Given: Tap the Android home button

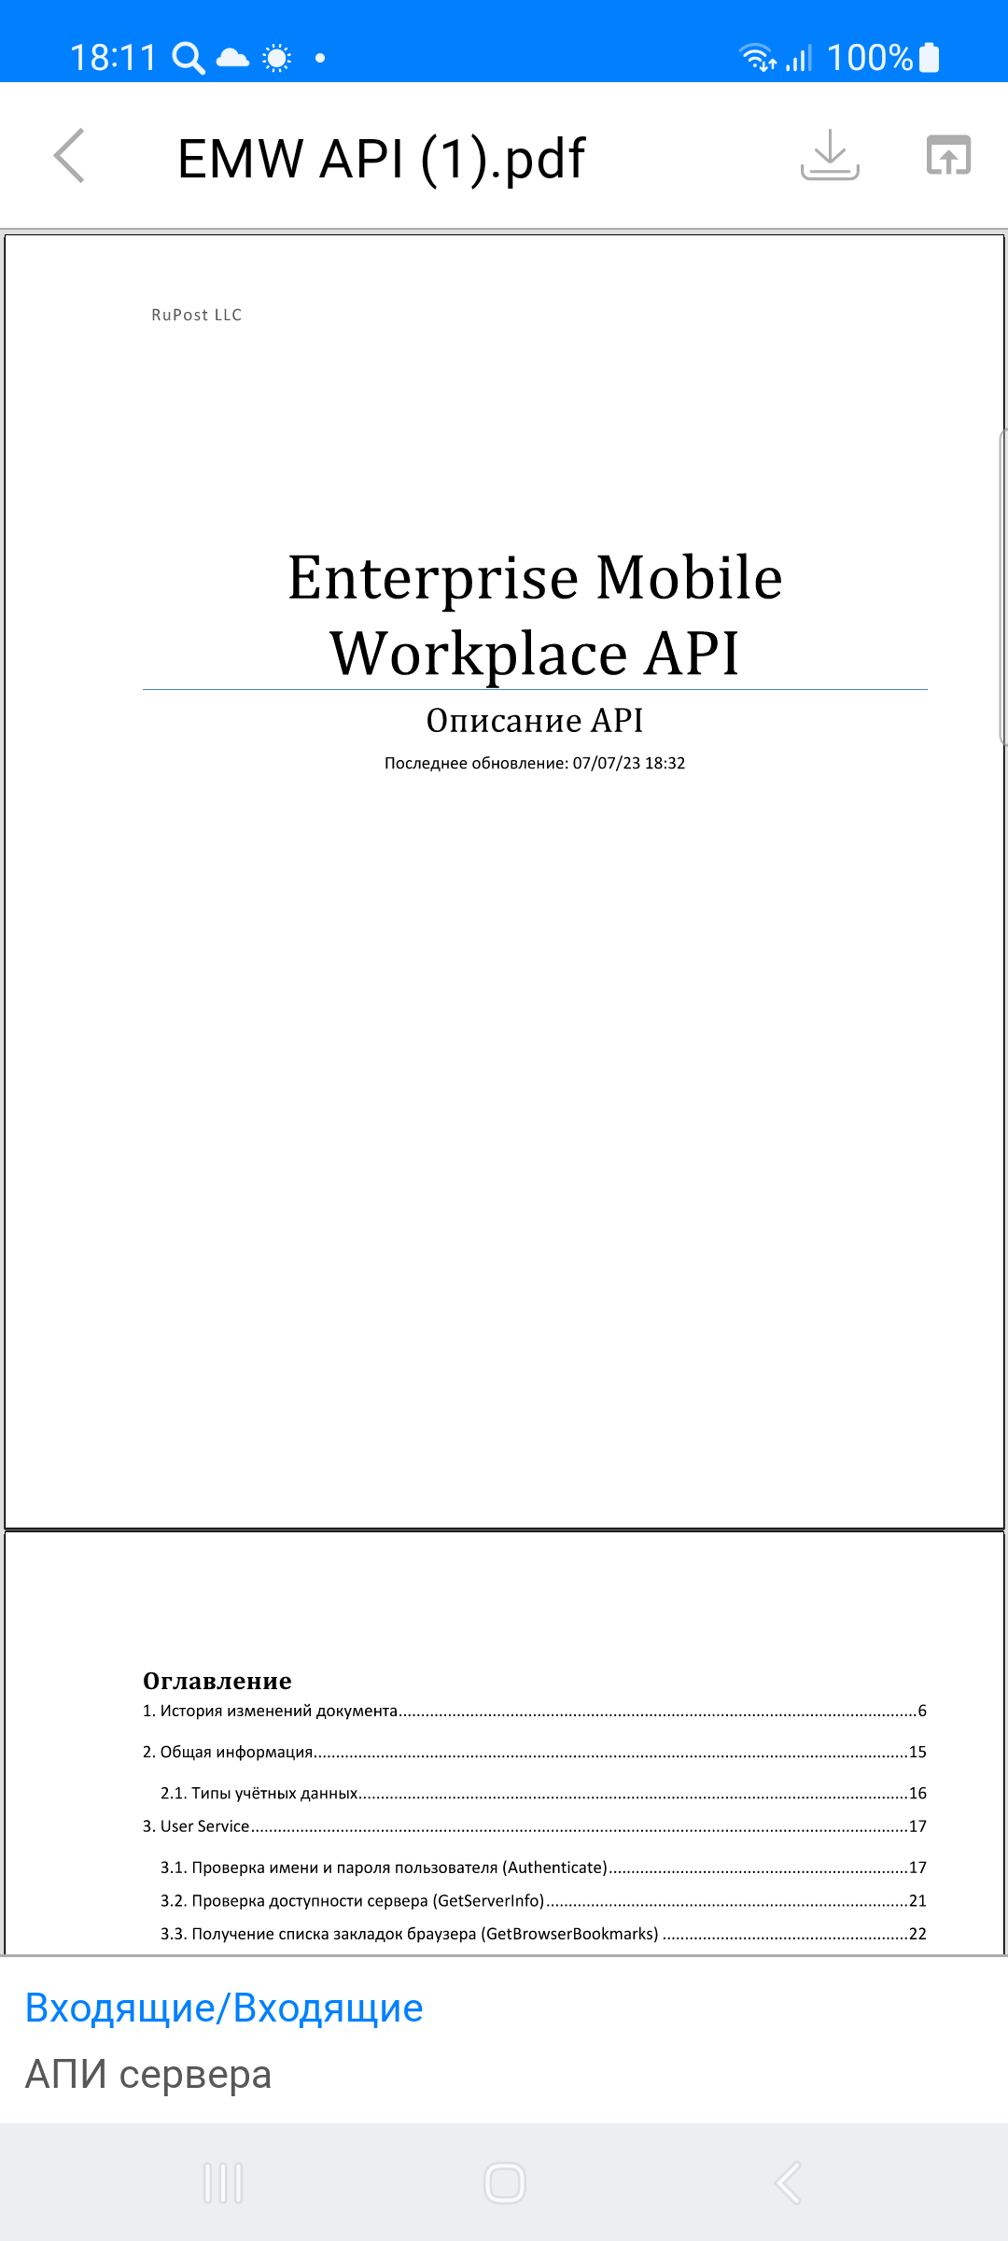Looking at the screenshot, I should coord(505,2183).
